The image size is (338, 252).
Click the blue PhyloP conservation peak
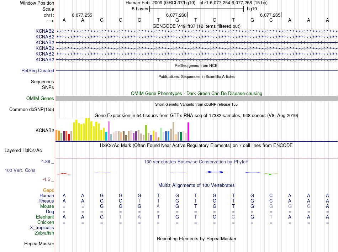click(x=215, y=172)
